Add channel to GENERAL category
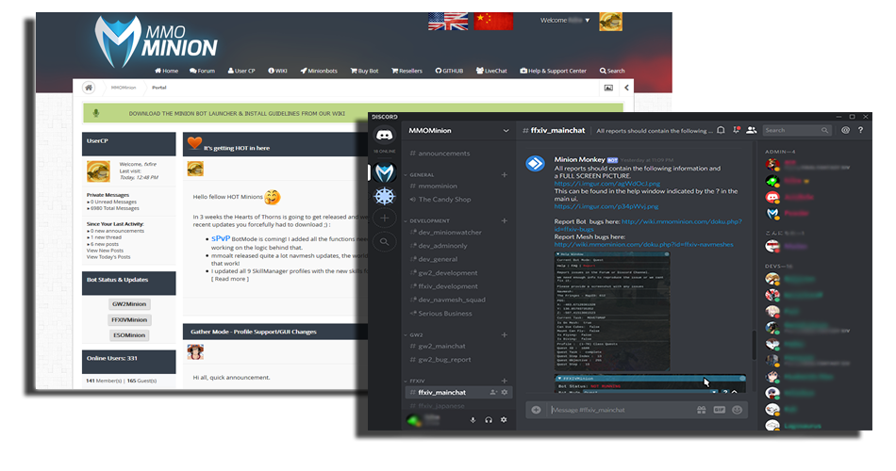Viewport: 896px width, 471px height. point(504,174)
